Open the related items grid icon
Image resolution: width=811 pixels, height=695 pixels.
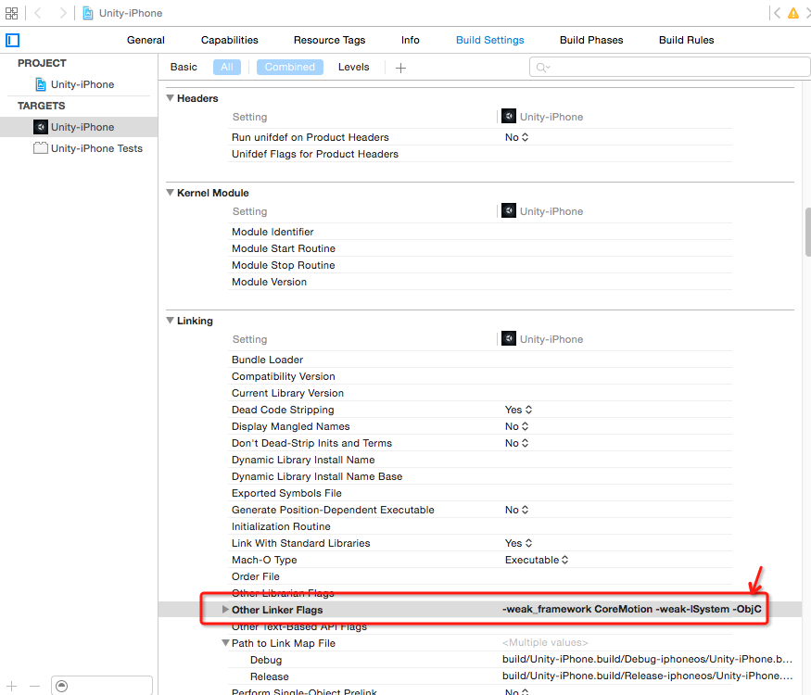[11, 13]
